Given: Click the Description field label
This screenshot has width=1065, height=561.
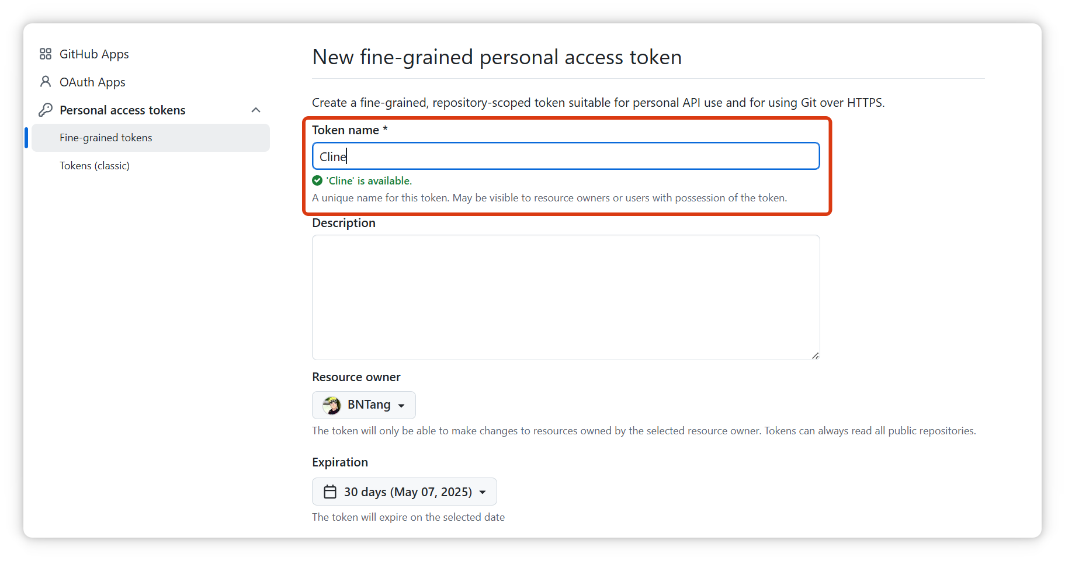Looking at the screenshot, I should (x=344, y=223).
